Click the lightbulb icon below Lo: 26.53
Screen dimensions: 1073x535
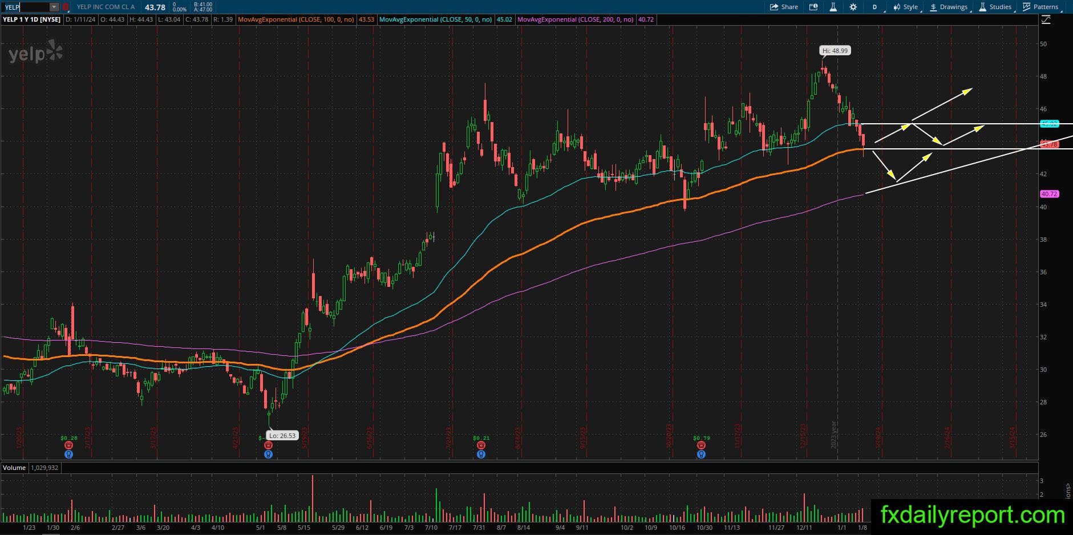pyautogui.click(x=268, y=455)
